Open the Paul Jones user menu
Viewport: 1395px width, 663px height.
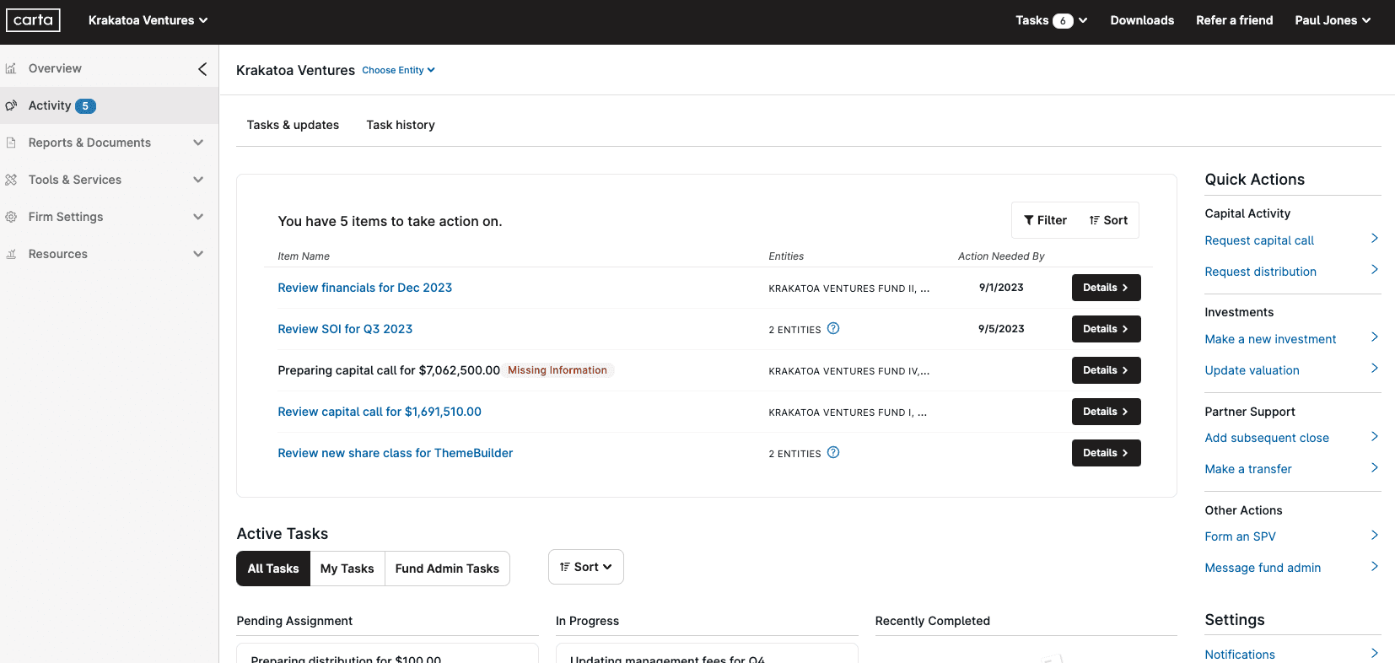[1333, 20]
